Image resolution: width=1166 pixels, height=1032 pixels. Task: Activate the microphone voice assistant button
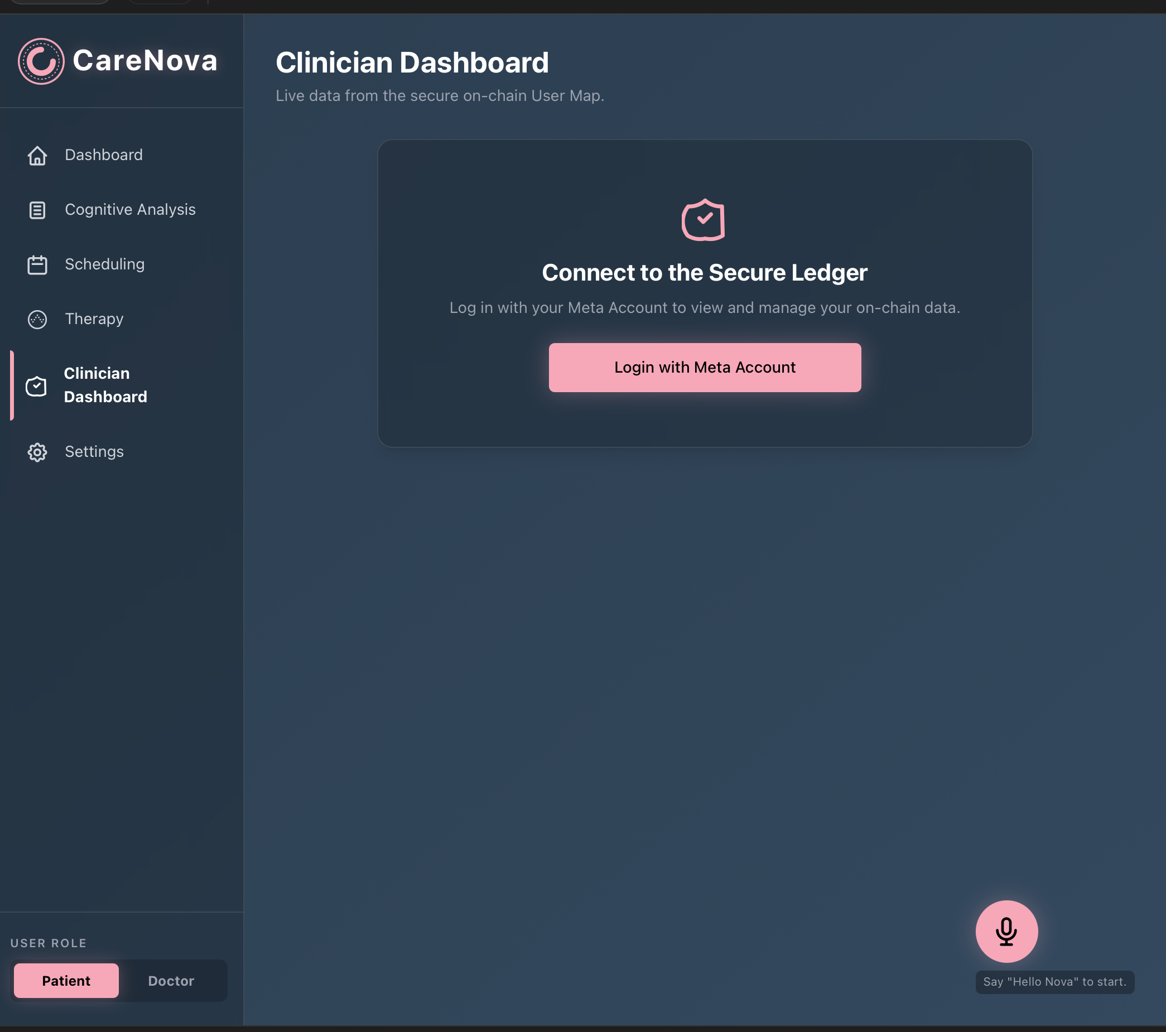pos(1006,931)
